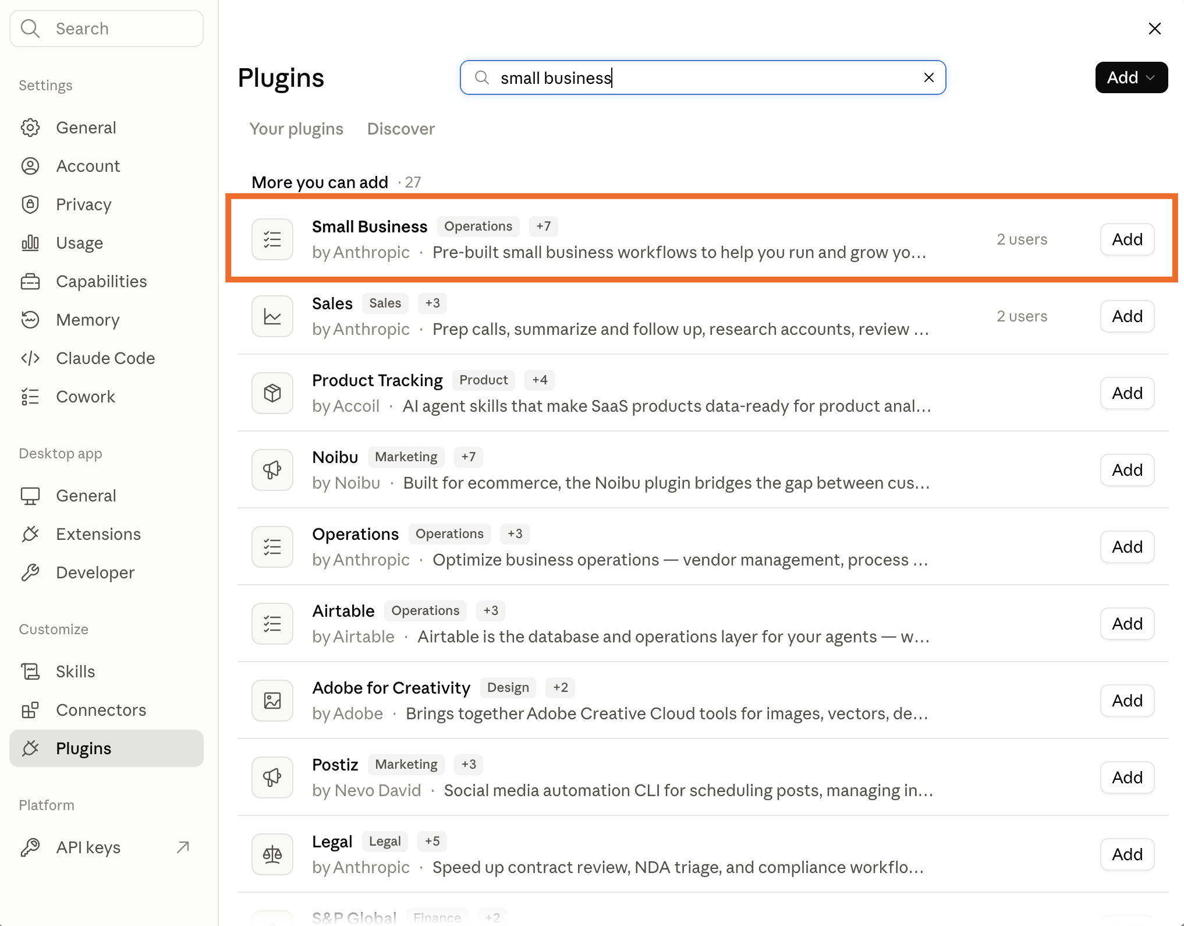Click the Skills scroll icon

click(30, 671)
